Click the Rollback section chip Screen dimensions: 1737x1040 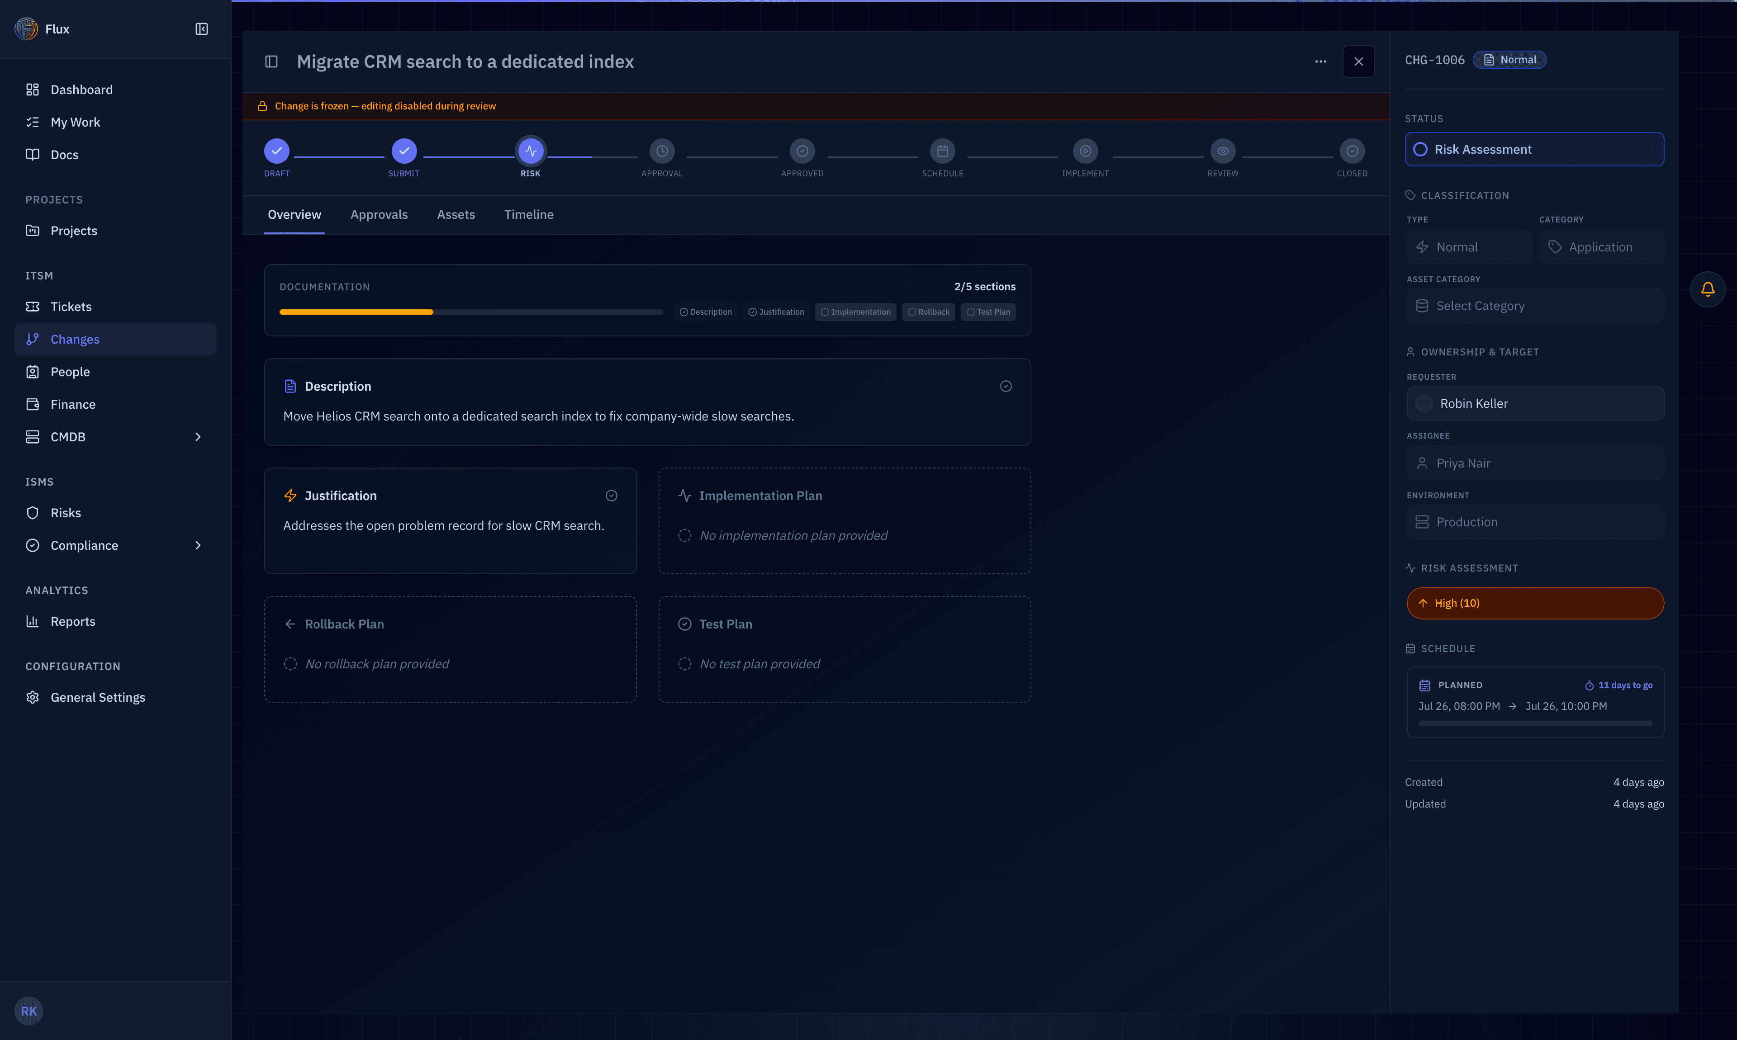click(x=929, y=312)
